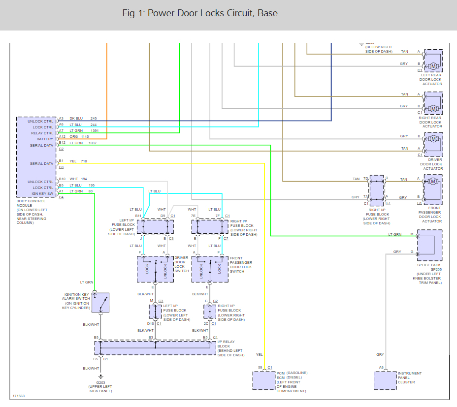Select the PCM/ECM module box

(x=264, y=380)
